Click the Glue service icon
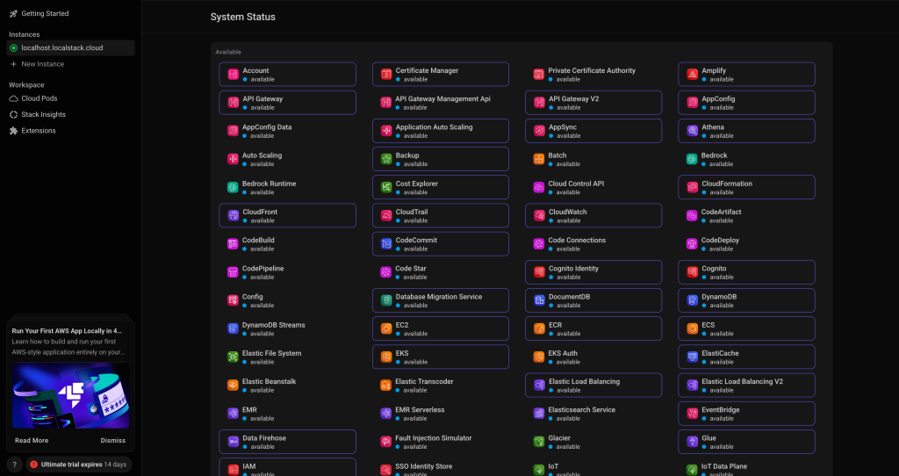Screen dimensions: 899x476 pos(693,441)
